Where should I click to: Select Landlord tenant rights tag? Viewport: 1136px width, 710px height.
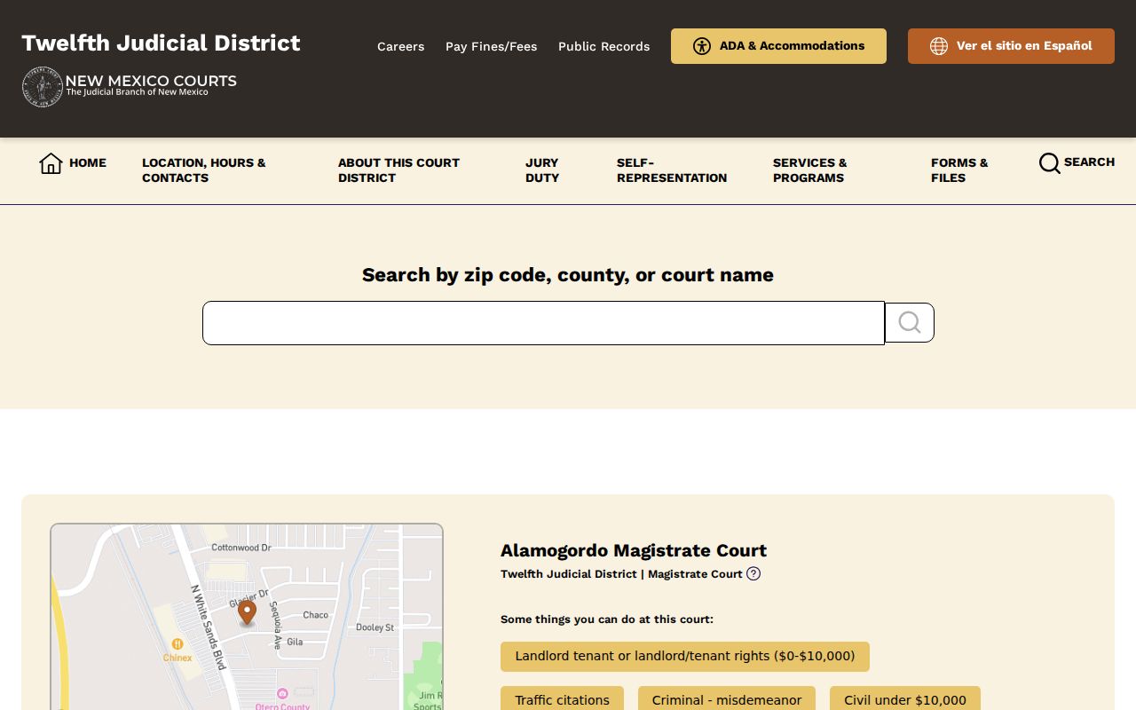[x=685, y=657]
